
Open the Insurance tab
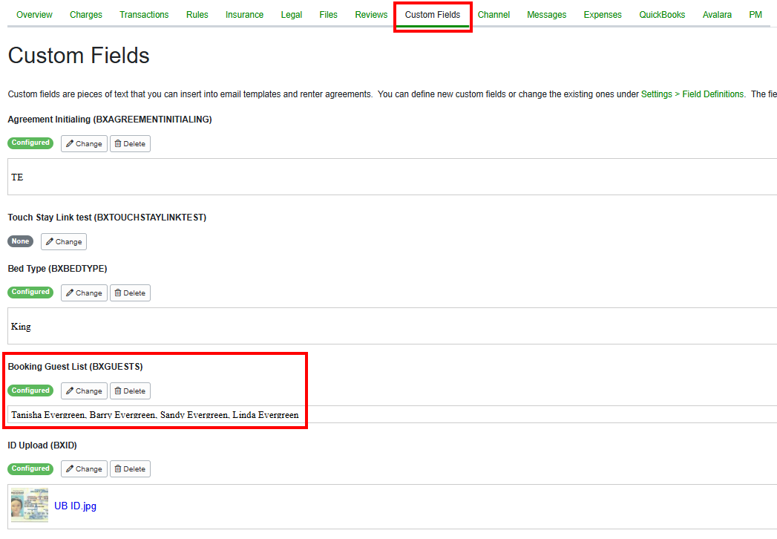[x=244, y=14]
